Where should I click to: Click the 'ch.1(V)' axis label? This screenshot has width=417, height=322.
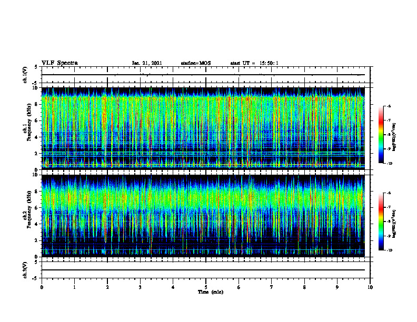(25, 75)
